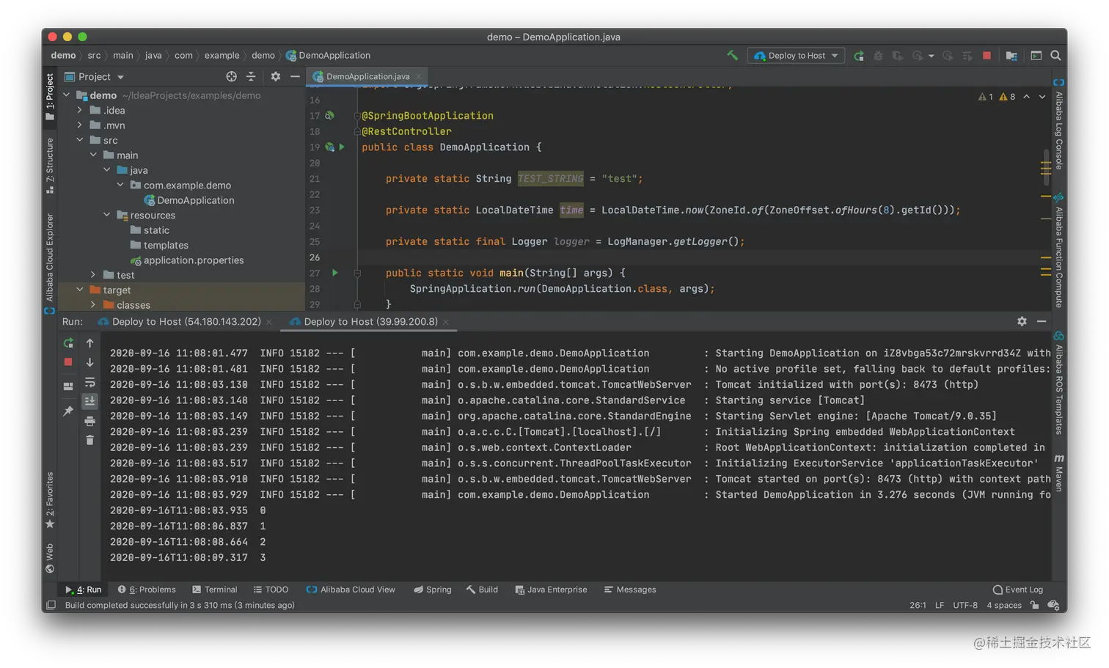The width and height of the screenshot is (1109, 668).
Task: Stop the process using the top toolbar red square
Action: (x=987, y=56)
